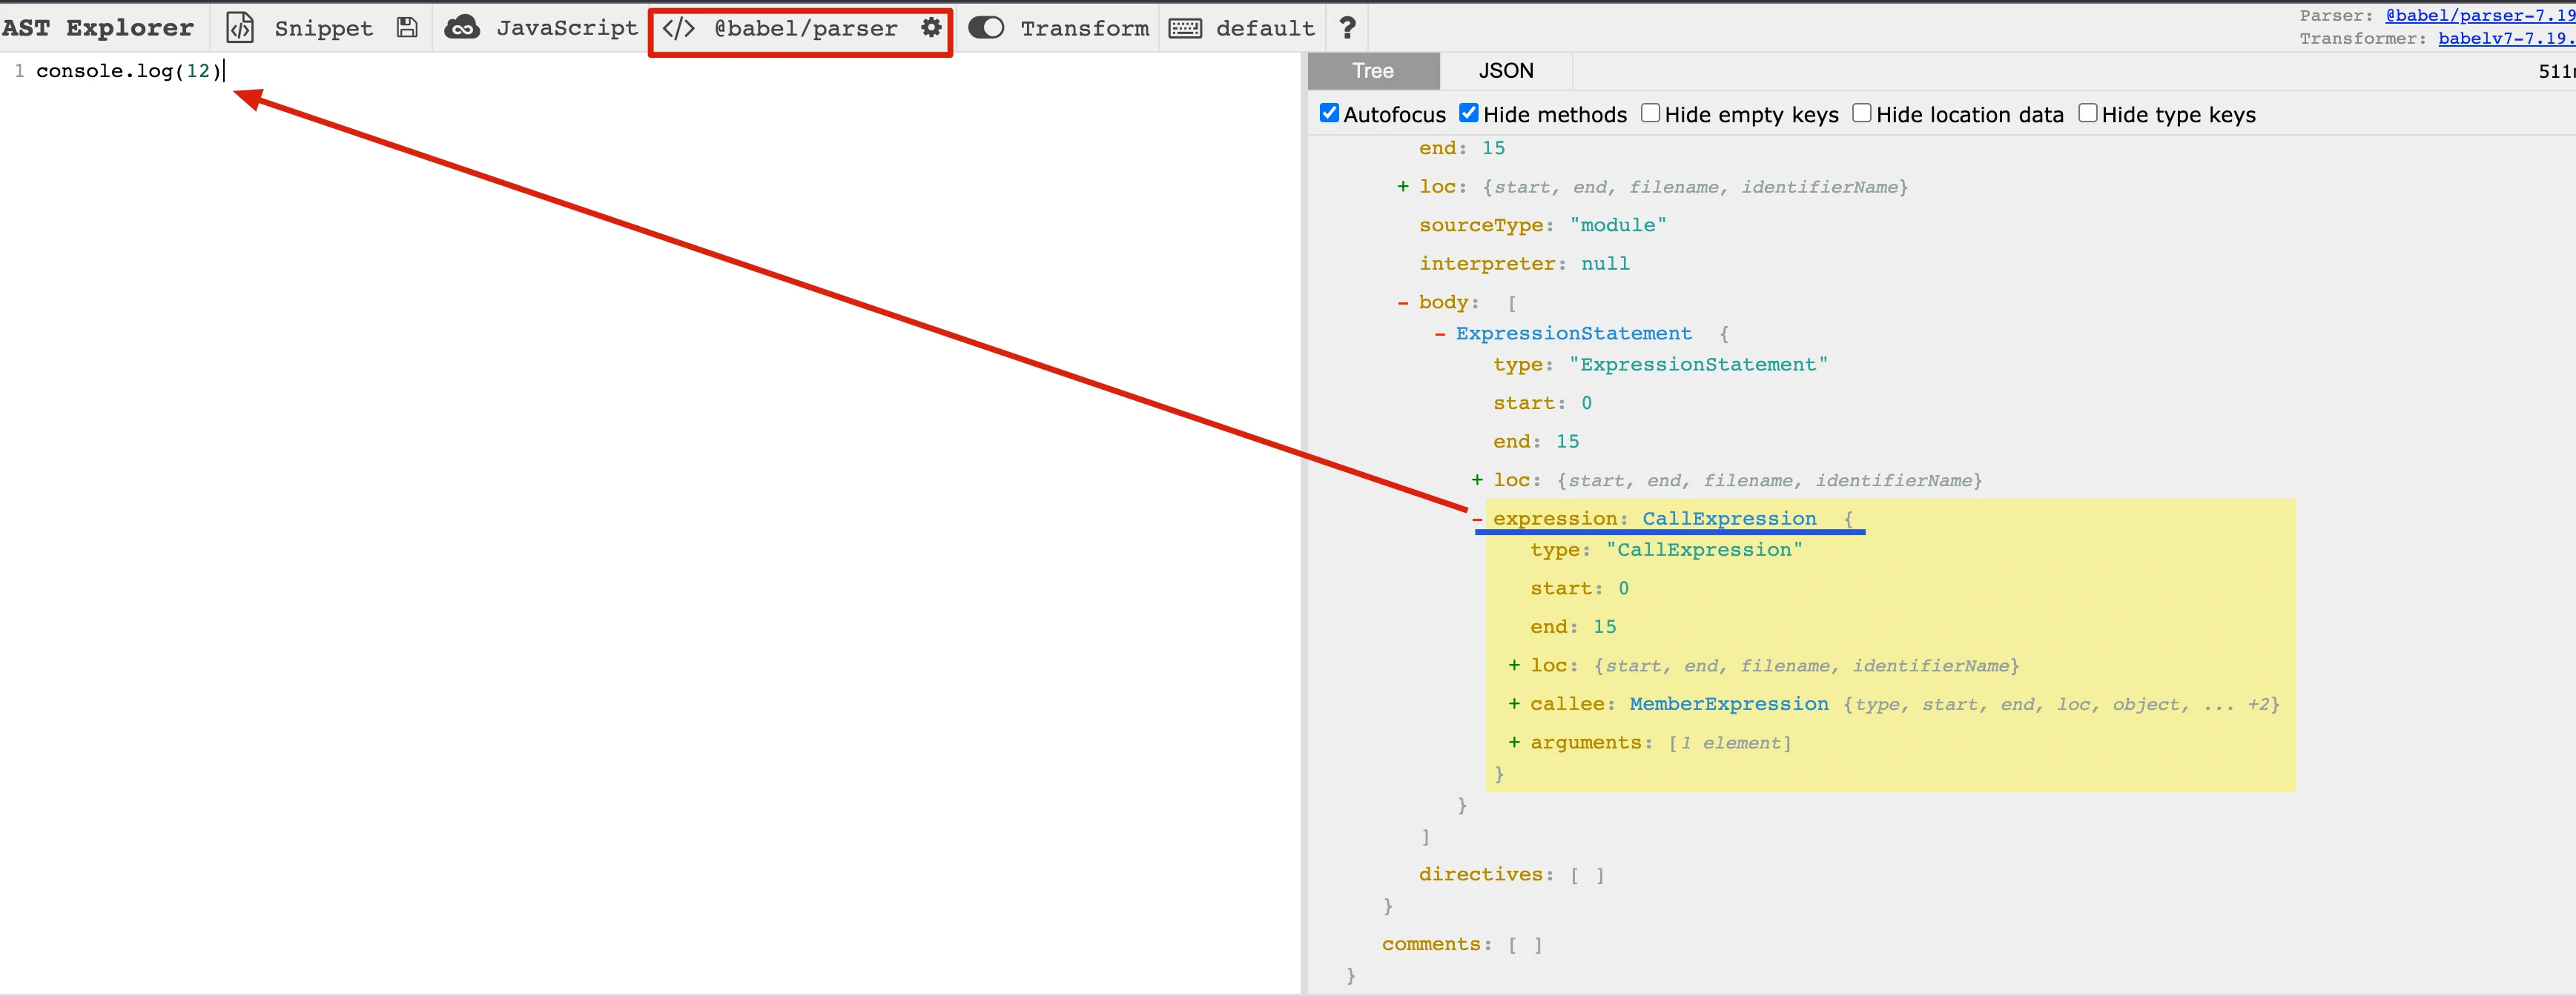Click the save floppy disk icon

tap(407, 28)
